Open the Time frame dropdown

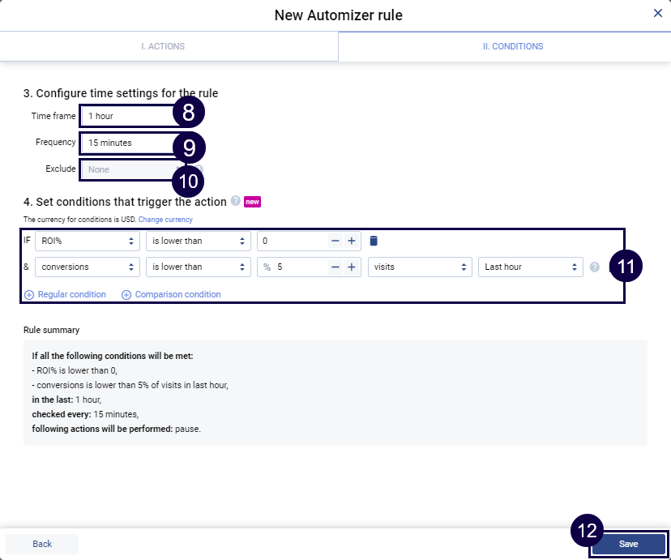pyautogui.click(x=126, y=116)
